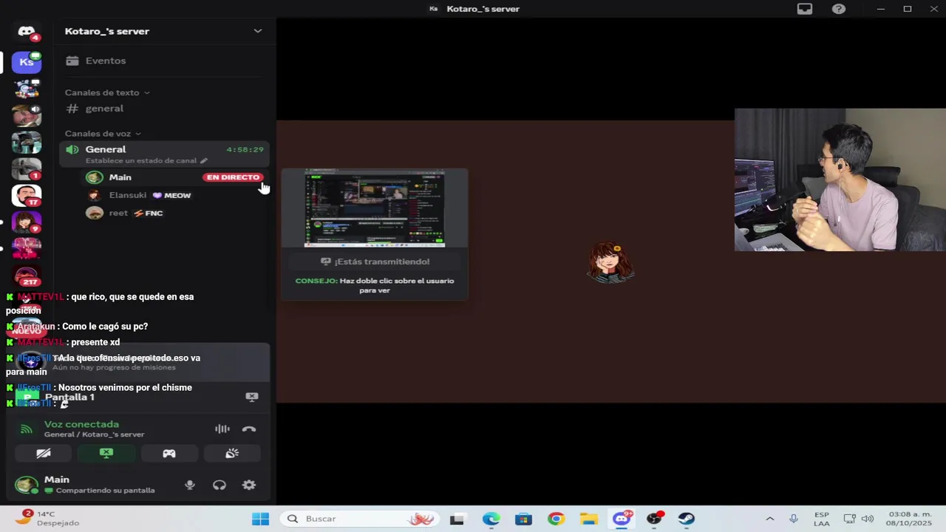Image resolution: width=946 pixels, height=532 pixels.
Task: Toggle camera on in voice panel
Action: click(x=44, y=454)
